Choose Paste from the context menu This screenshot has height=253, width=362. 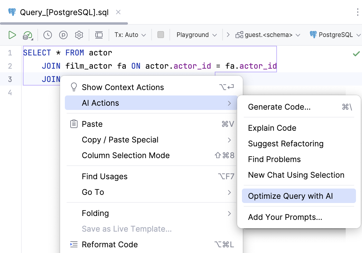(x=151, y=124)
